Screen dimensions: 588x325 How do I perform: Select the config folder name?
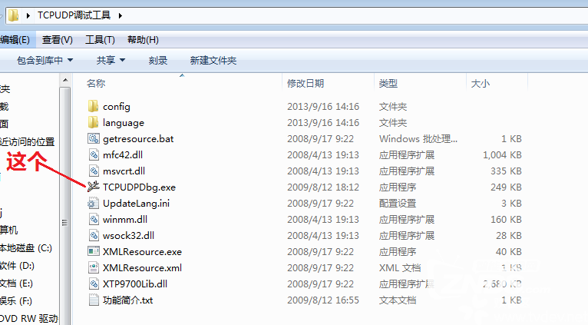(117, 107)
